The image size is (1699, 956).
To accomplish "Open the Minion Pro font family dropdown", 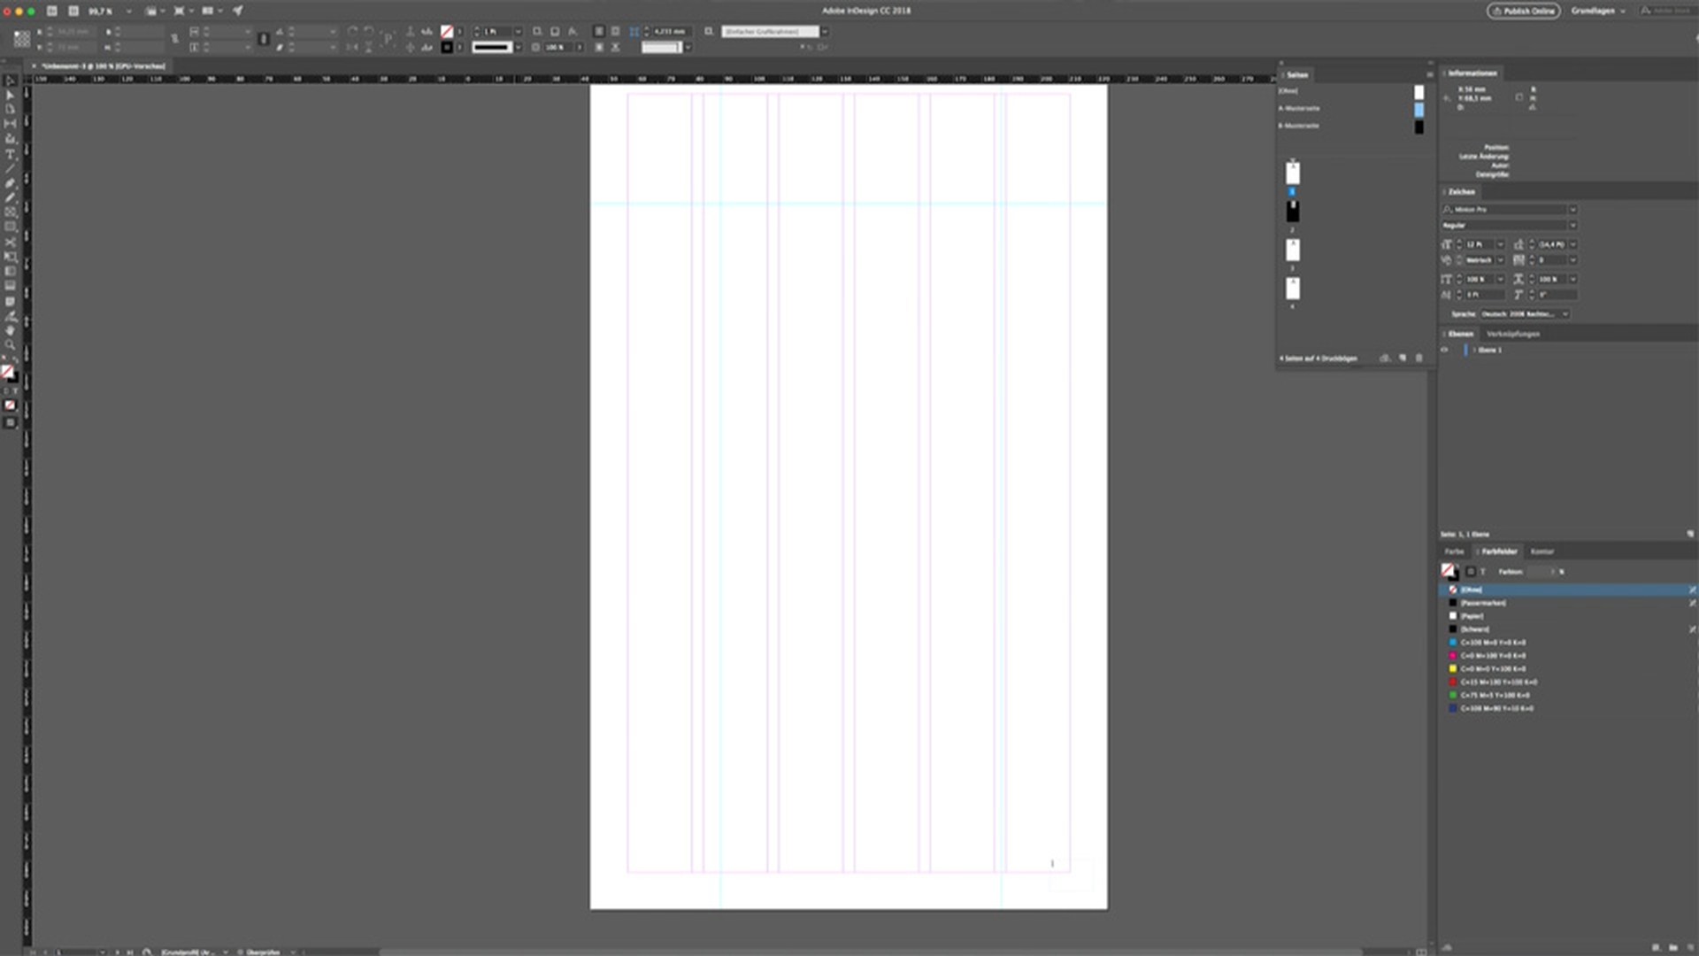I will tap(1572, 210).
